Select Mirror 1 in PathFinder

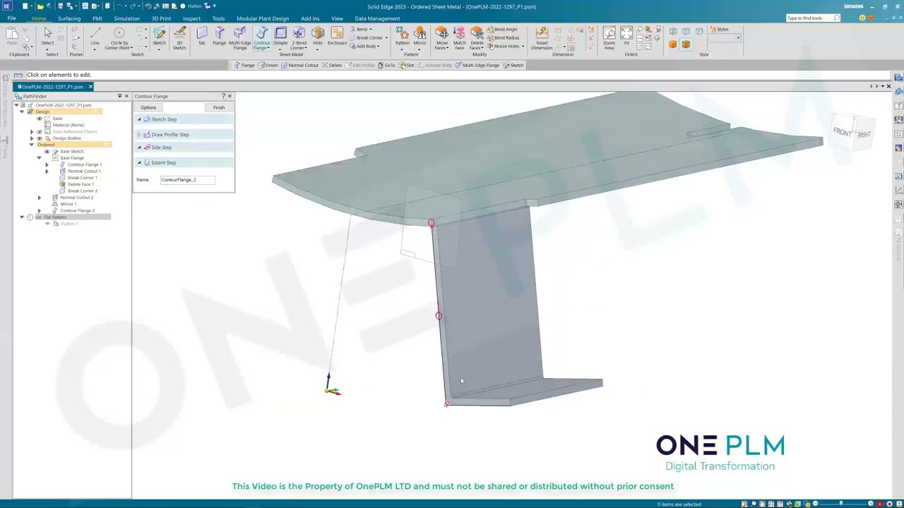[64, 204]
